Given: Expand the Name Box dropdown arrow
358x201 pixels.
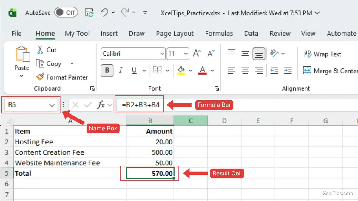Looking at the screenshot, I should point(52,105).
